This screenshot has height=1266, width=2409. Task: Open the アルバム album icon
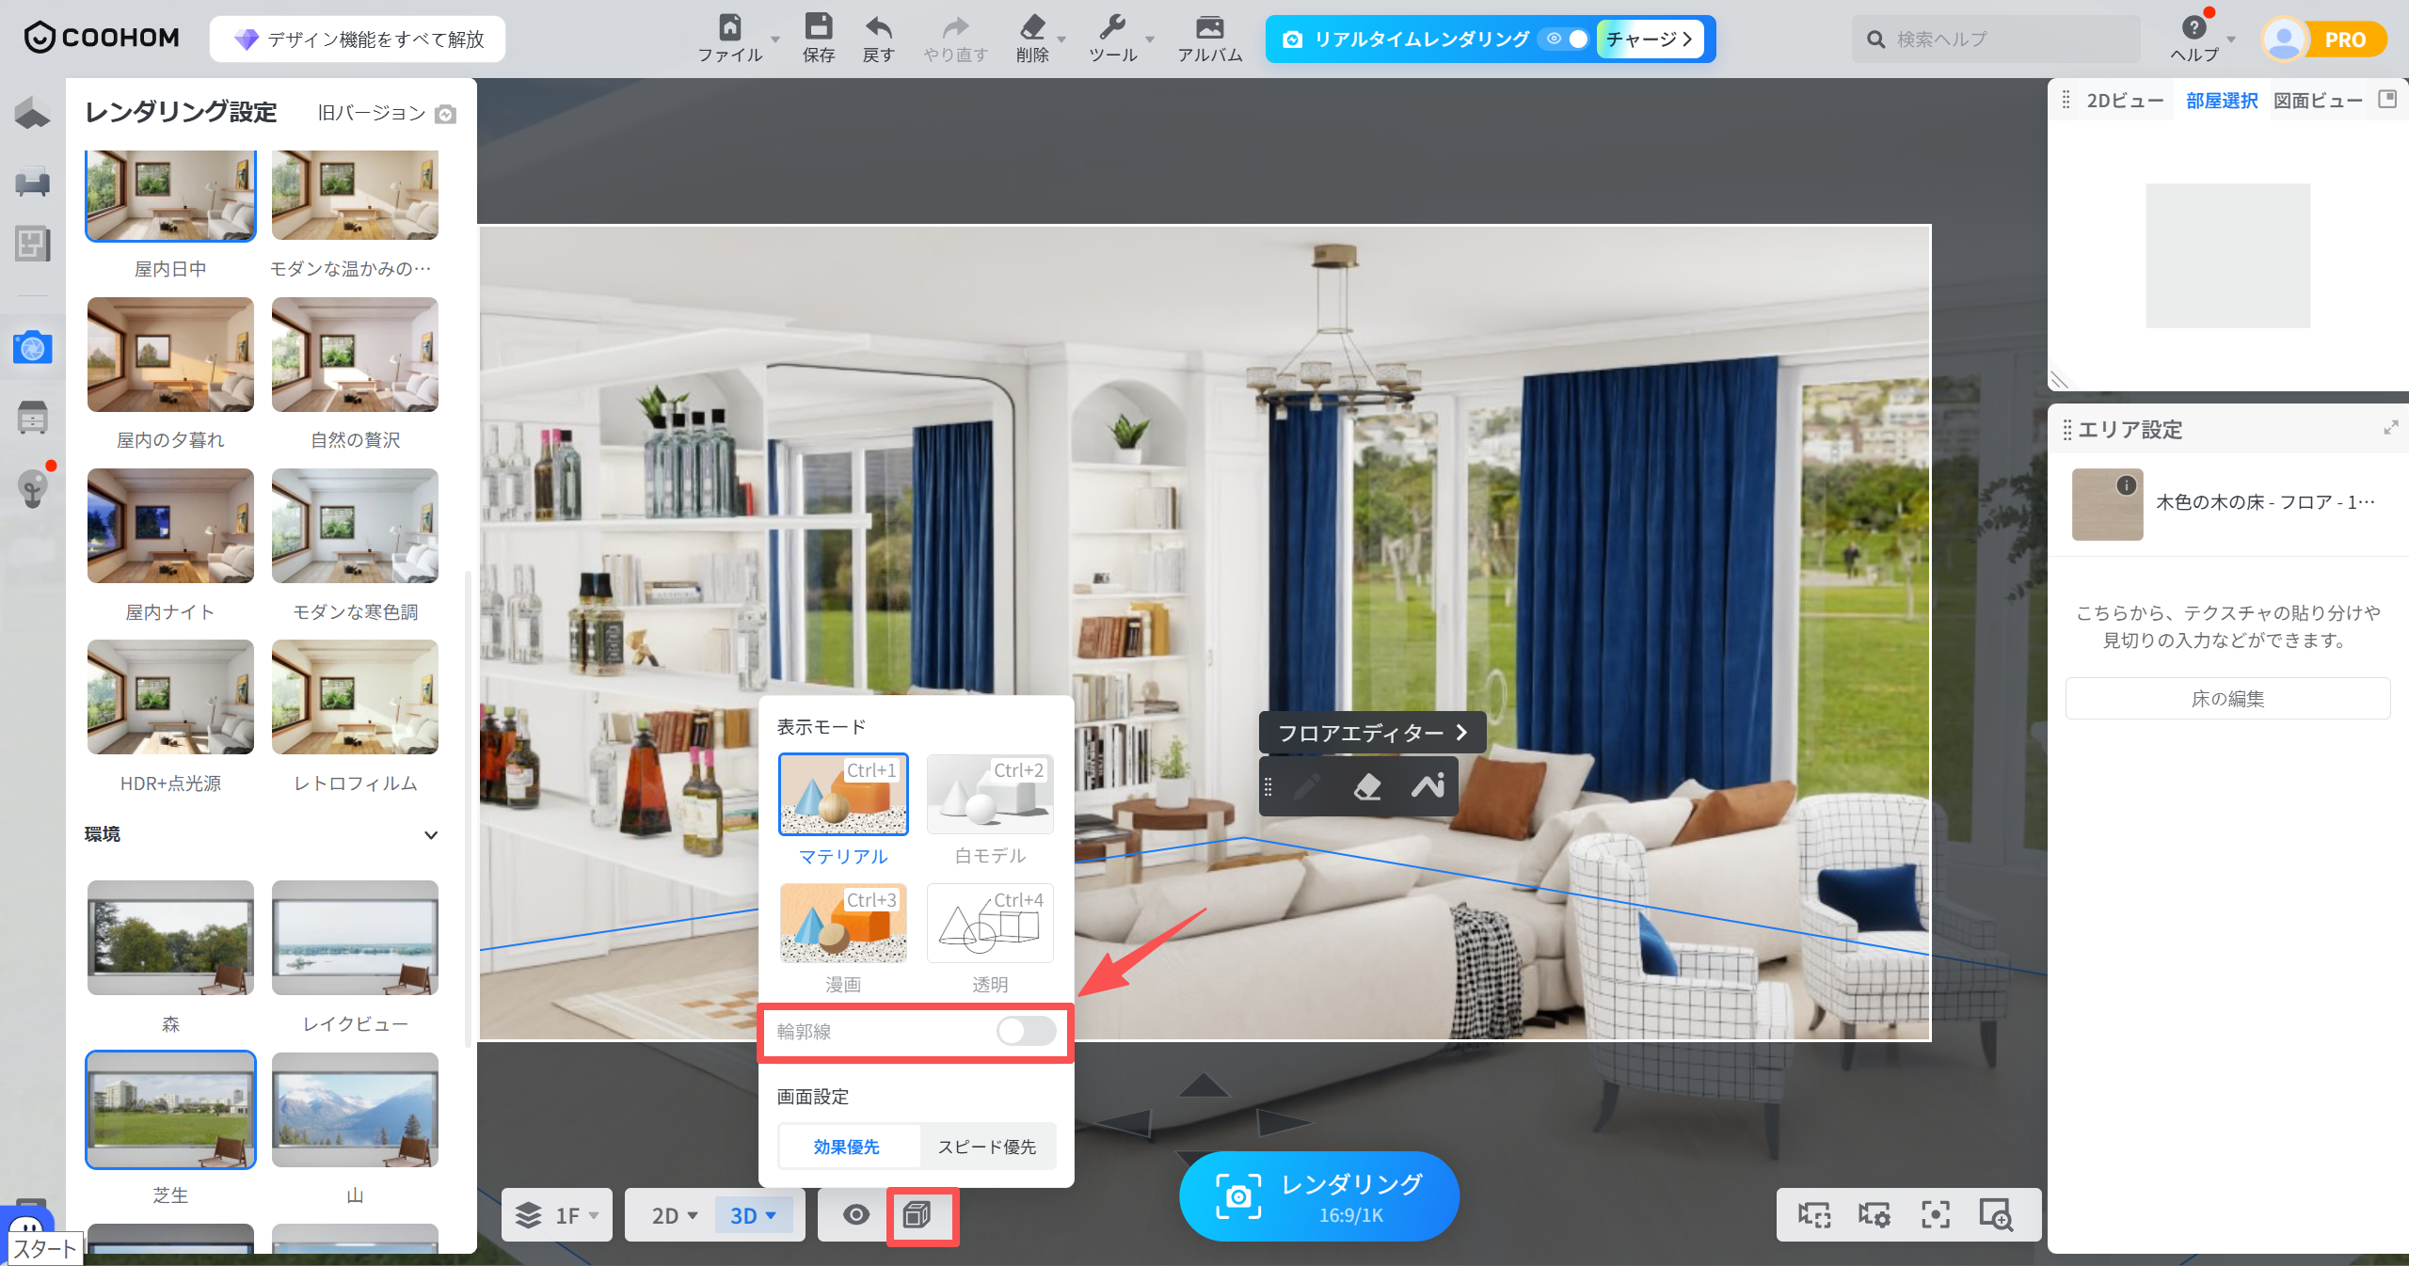pyautogui.click(x=1210, y=26)
